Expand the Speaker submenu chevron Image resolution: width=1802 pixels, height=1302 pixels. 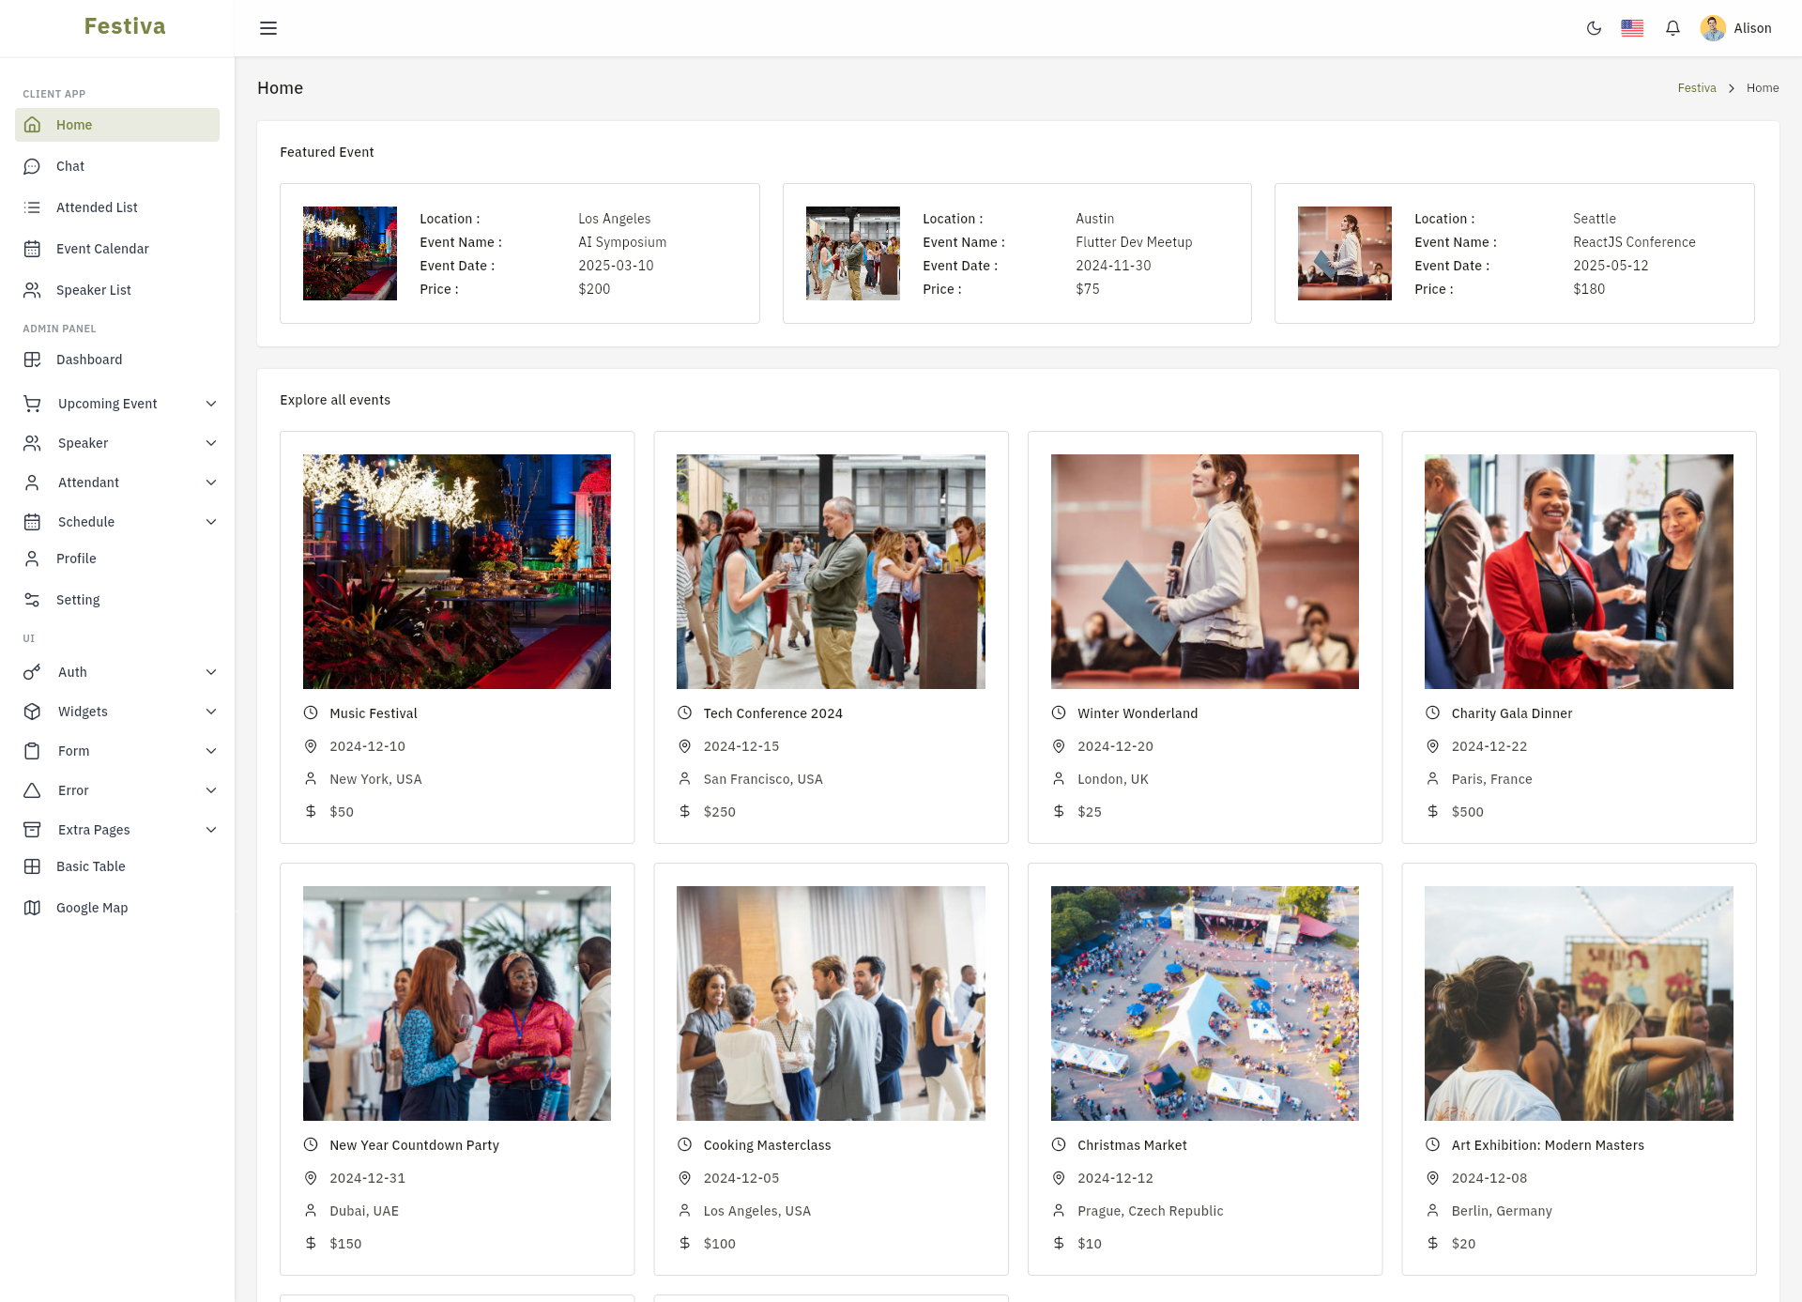point(211,443)
